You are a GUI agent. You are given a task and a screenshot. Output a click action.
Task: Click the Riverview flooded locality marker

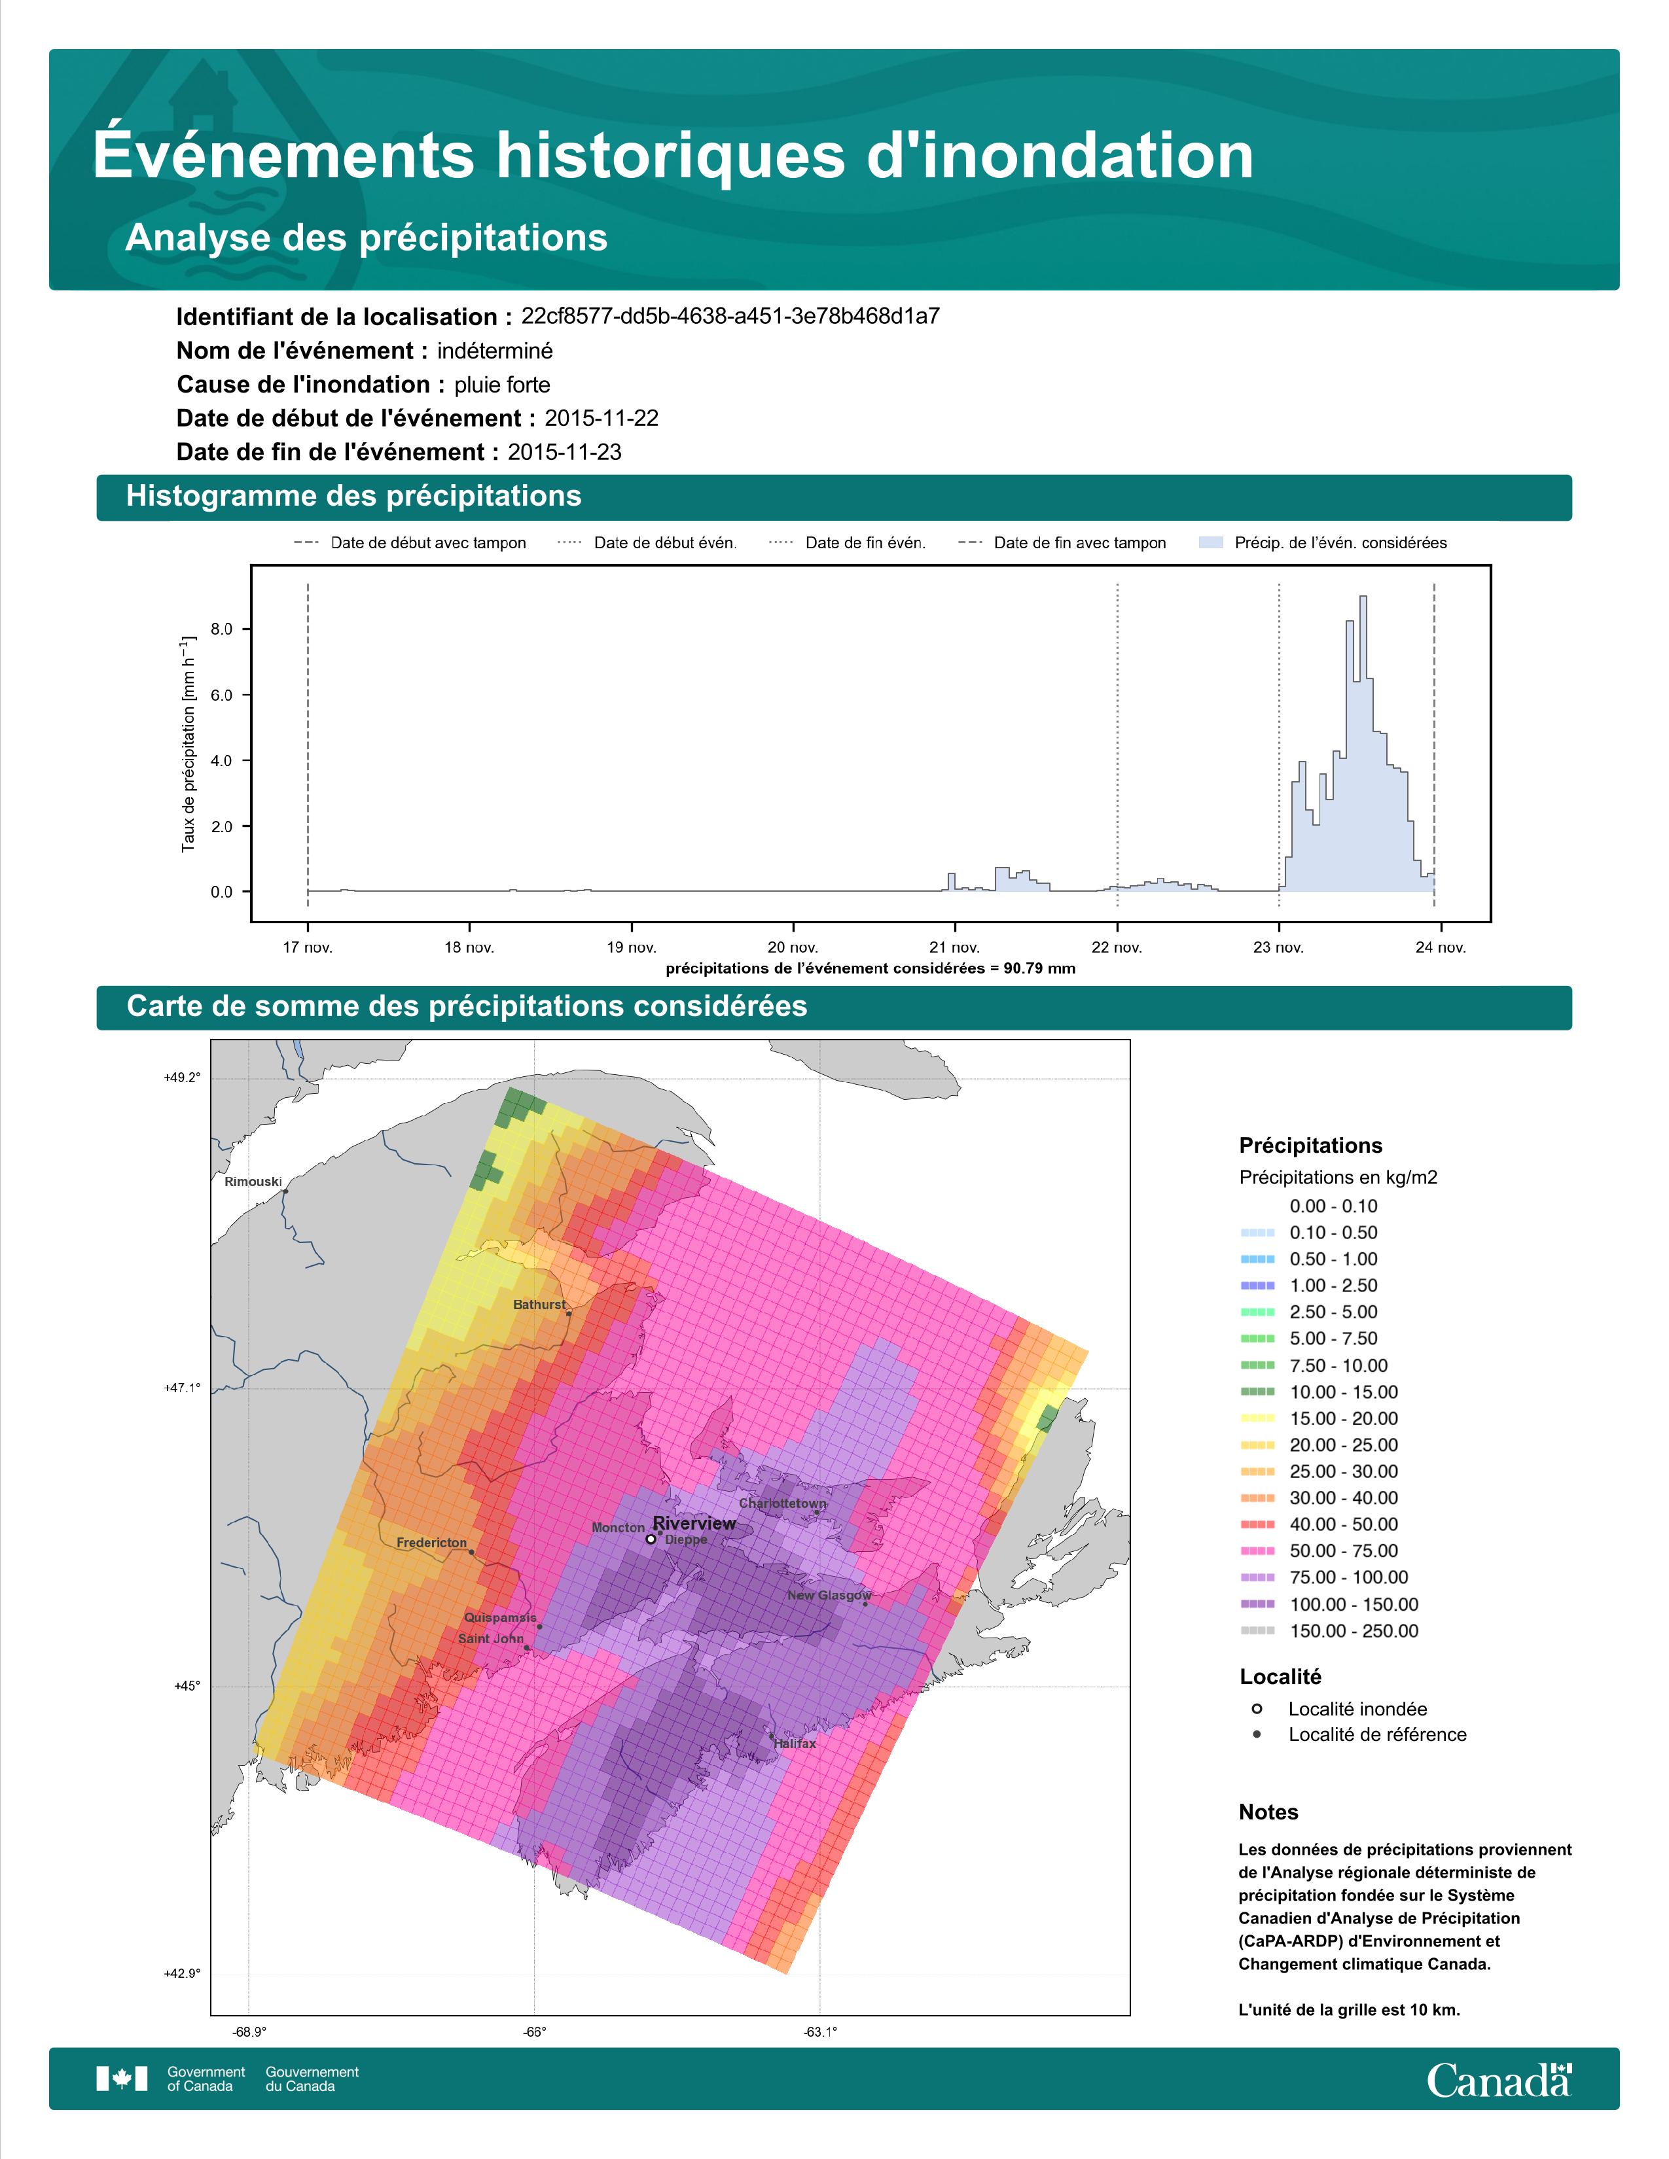651,1539
